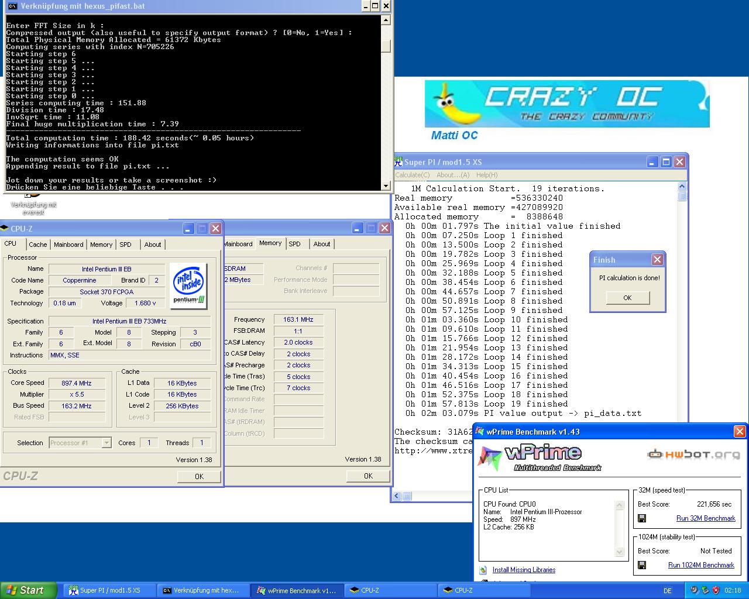Open SPD tab in rear CPU-Z window
This screenshot has height=599, width=749.
(295, 244)
